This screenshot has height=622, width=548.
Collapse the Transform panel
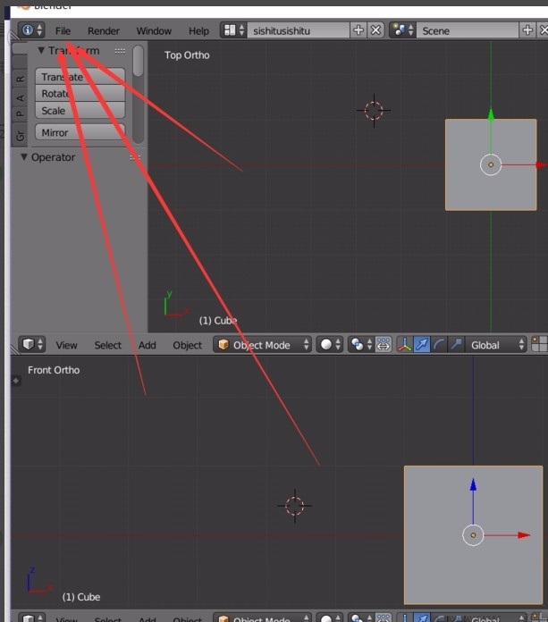(x=41, y=50)
